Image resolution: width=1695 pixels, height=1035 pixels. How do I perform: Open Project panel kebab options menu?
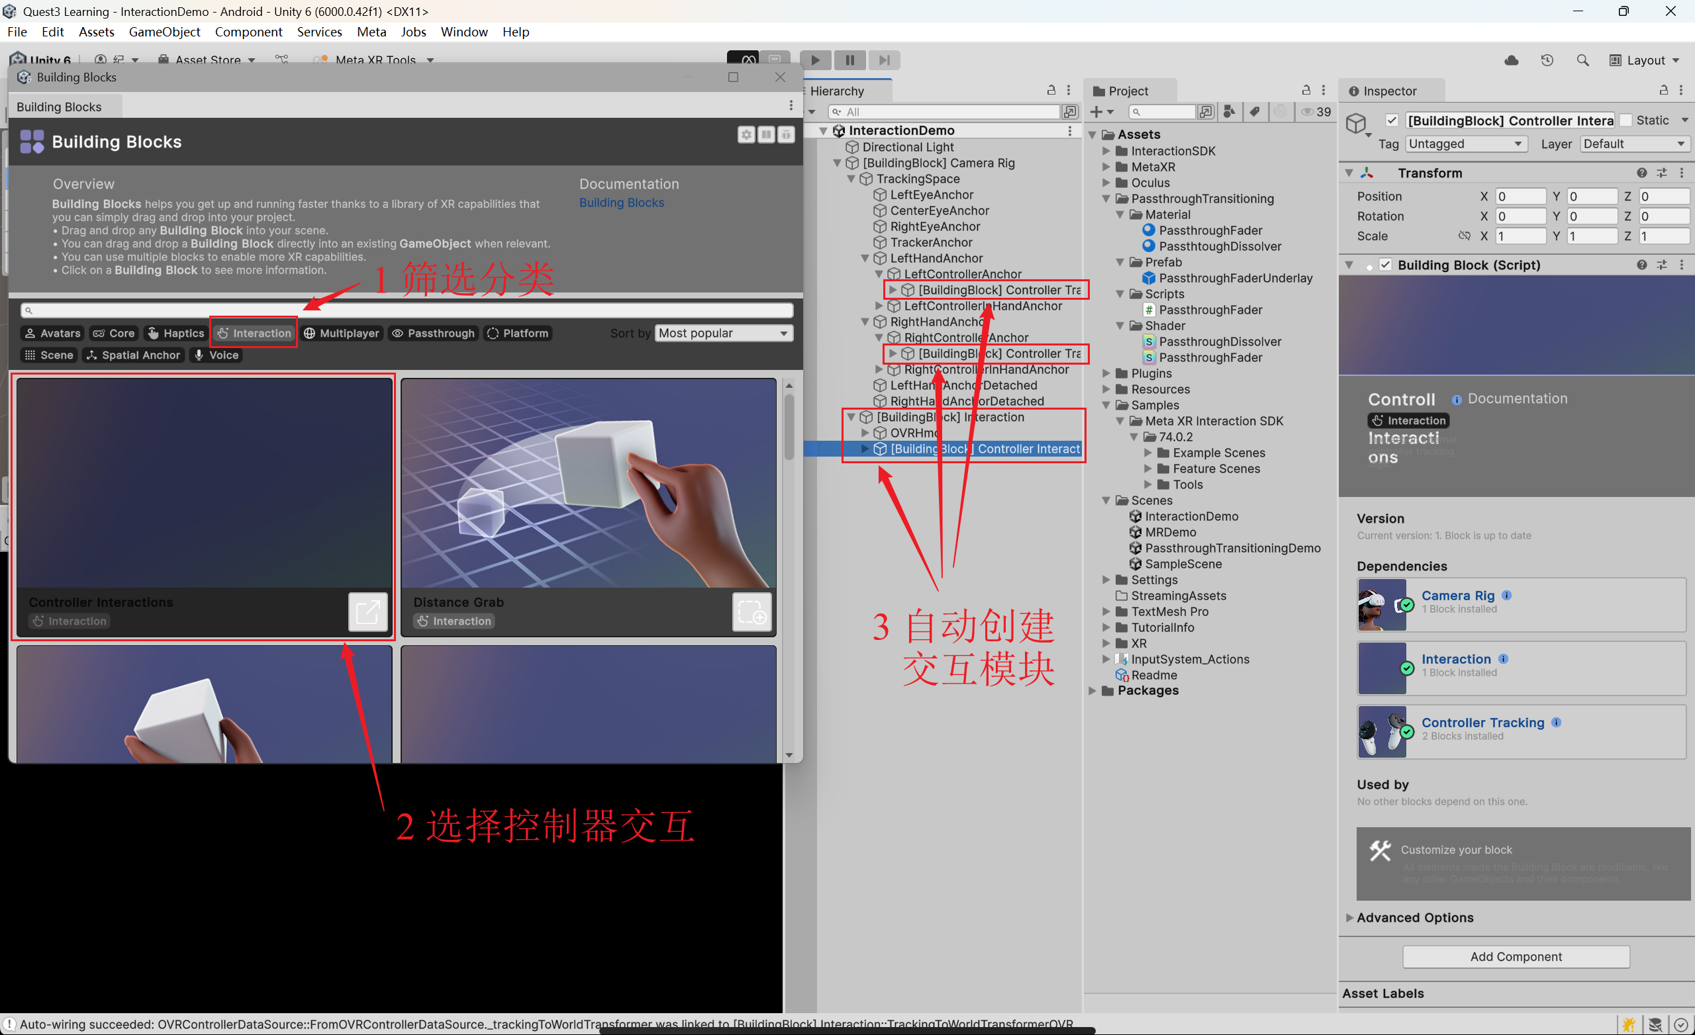tap(1324, 90)
